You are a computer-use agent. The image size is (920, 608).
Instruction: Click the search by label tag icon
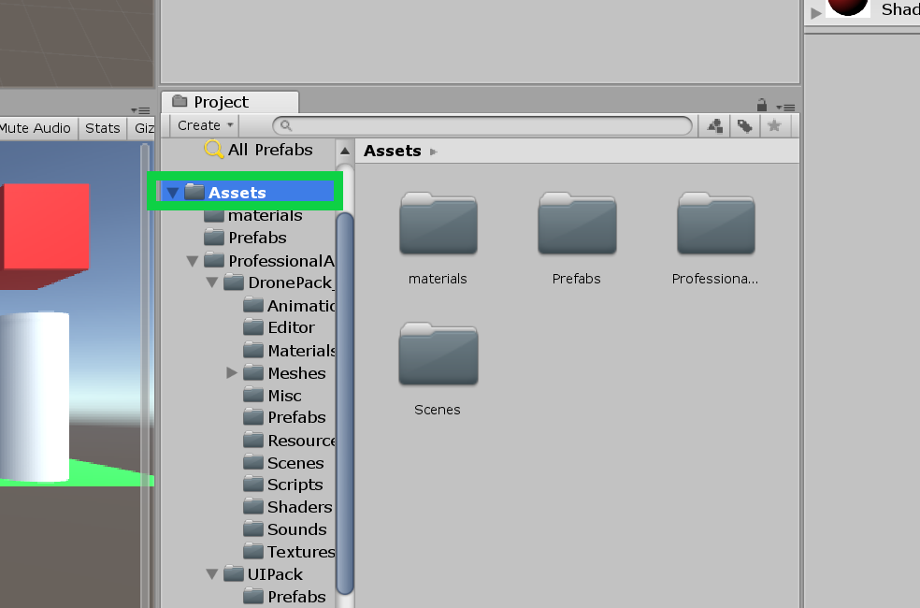(744, 125)
